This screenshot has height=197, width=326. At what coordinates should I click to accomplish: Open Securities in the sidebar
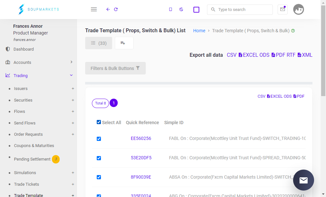23,100
